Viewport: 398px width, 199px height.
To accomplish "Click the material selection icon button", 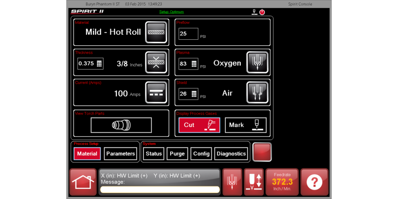I will coord(156,32).
